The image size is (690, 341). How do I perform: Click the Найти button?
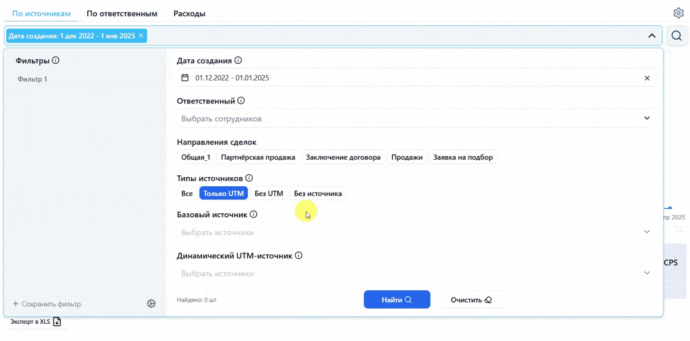pos(397,300)
